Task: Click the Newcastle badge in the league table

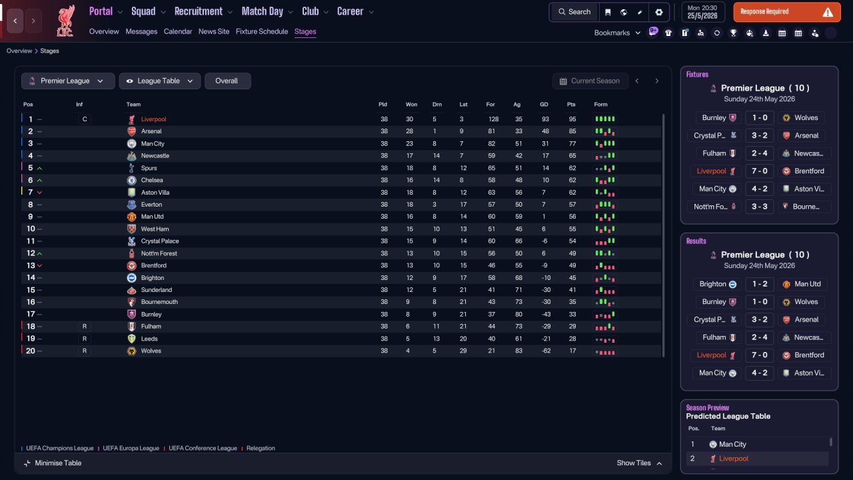Action: [131, 156]
